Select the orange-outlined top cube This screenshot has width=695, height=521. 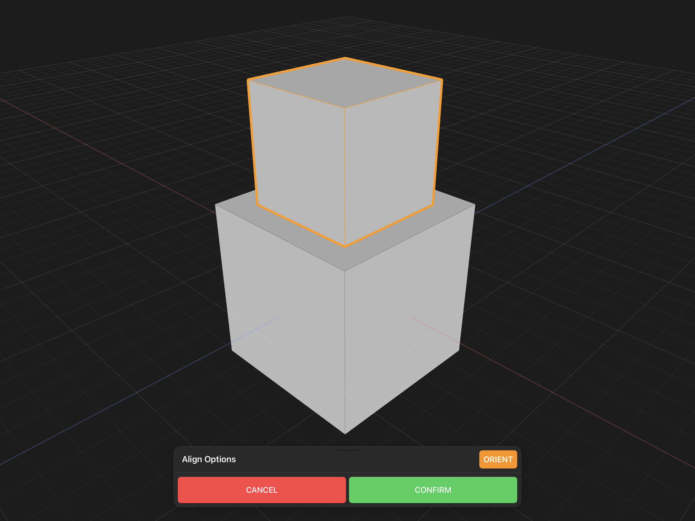pos(345,152)
